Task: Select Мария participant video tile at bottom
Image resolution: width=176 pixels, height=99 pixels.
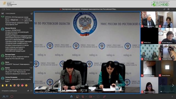Action: (149, 85)
